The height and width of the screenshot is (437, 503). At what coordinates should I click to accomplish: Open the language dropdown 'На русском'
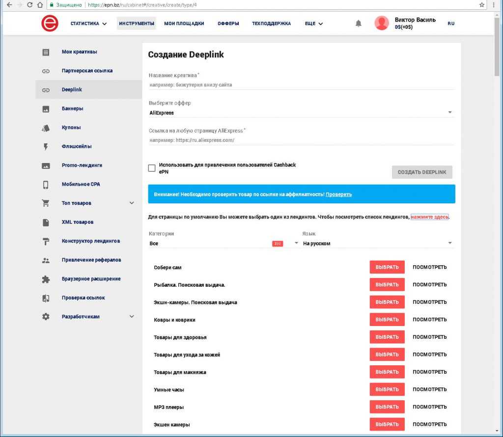(x=377, y=244)
